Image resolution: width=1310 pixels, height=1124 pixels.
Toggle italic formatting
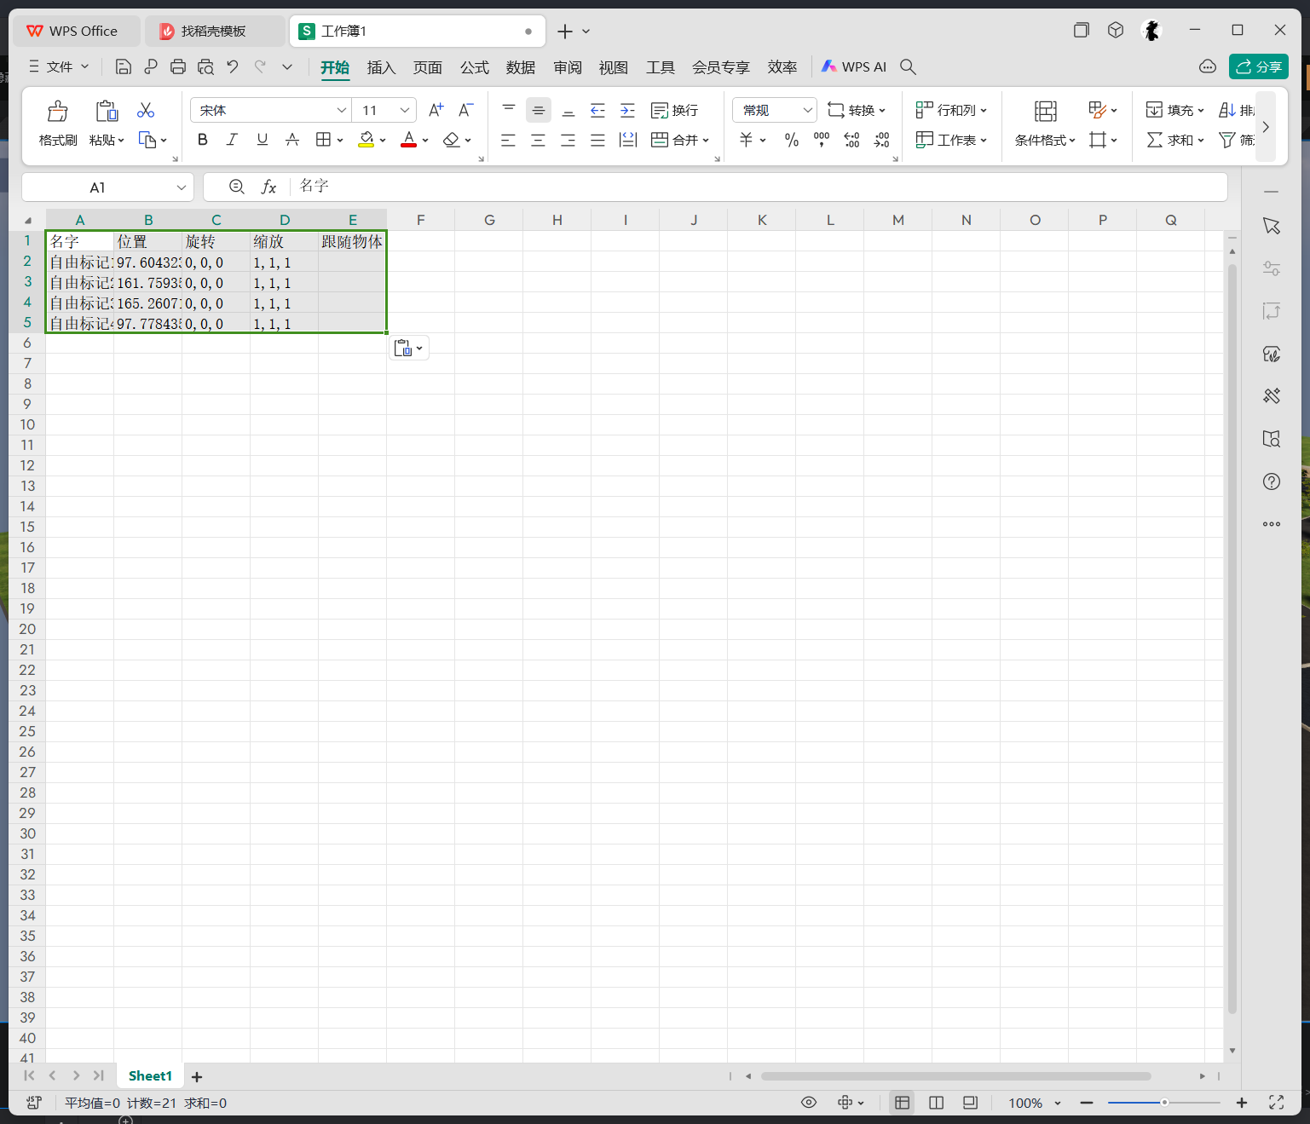click(232, 140)
